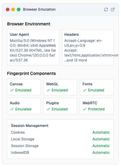Click the Audio card checkmark icon
Viewport: 121px width, 167px height.
point(12,109)
